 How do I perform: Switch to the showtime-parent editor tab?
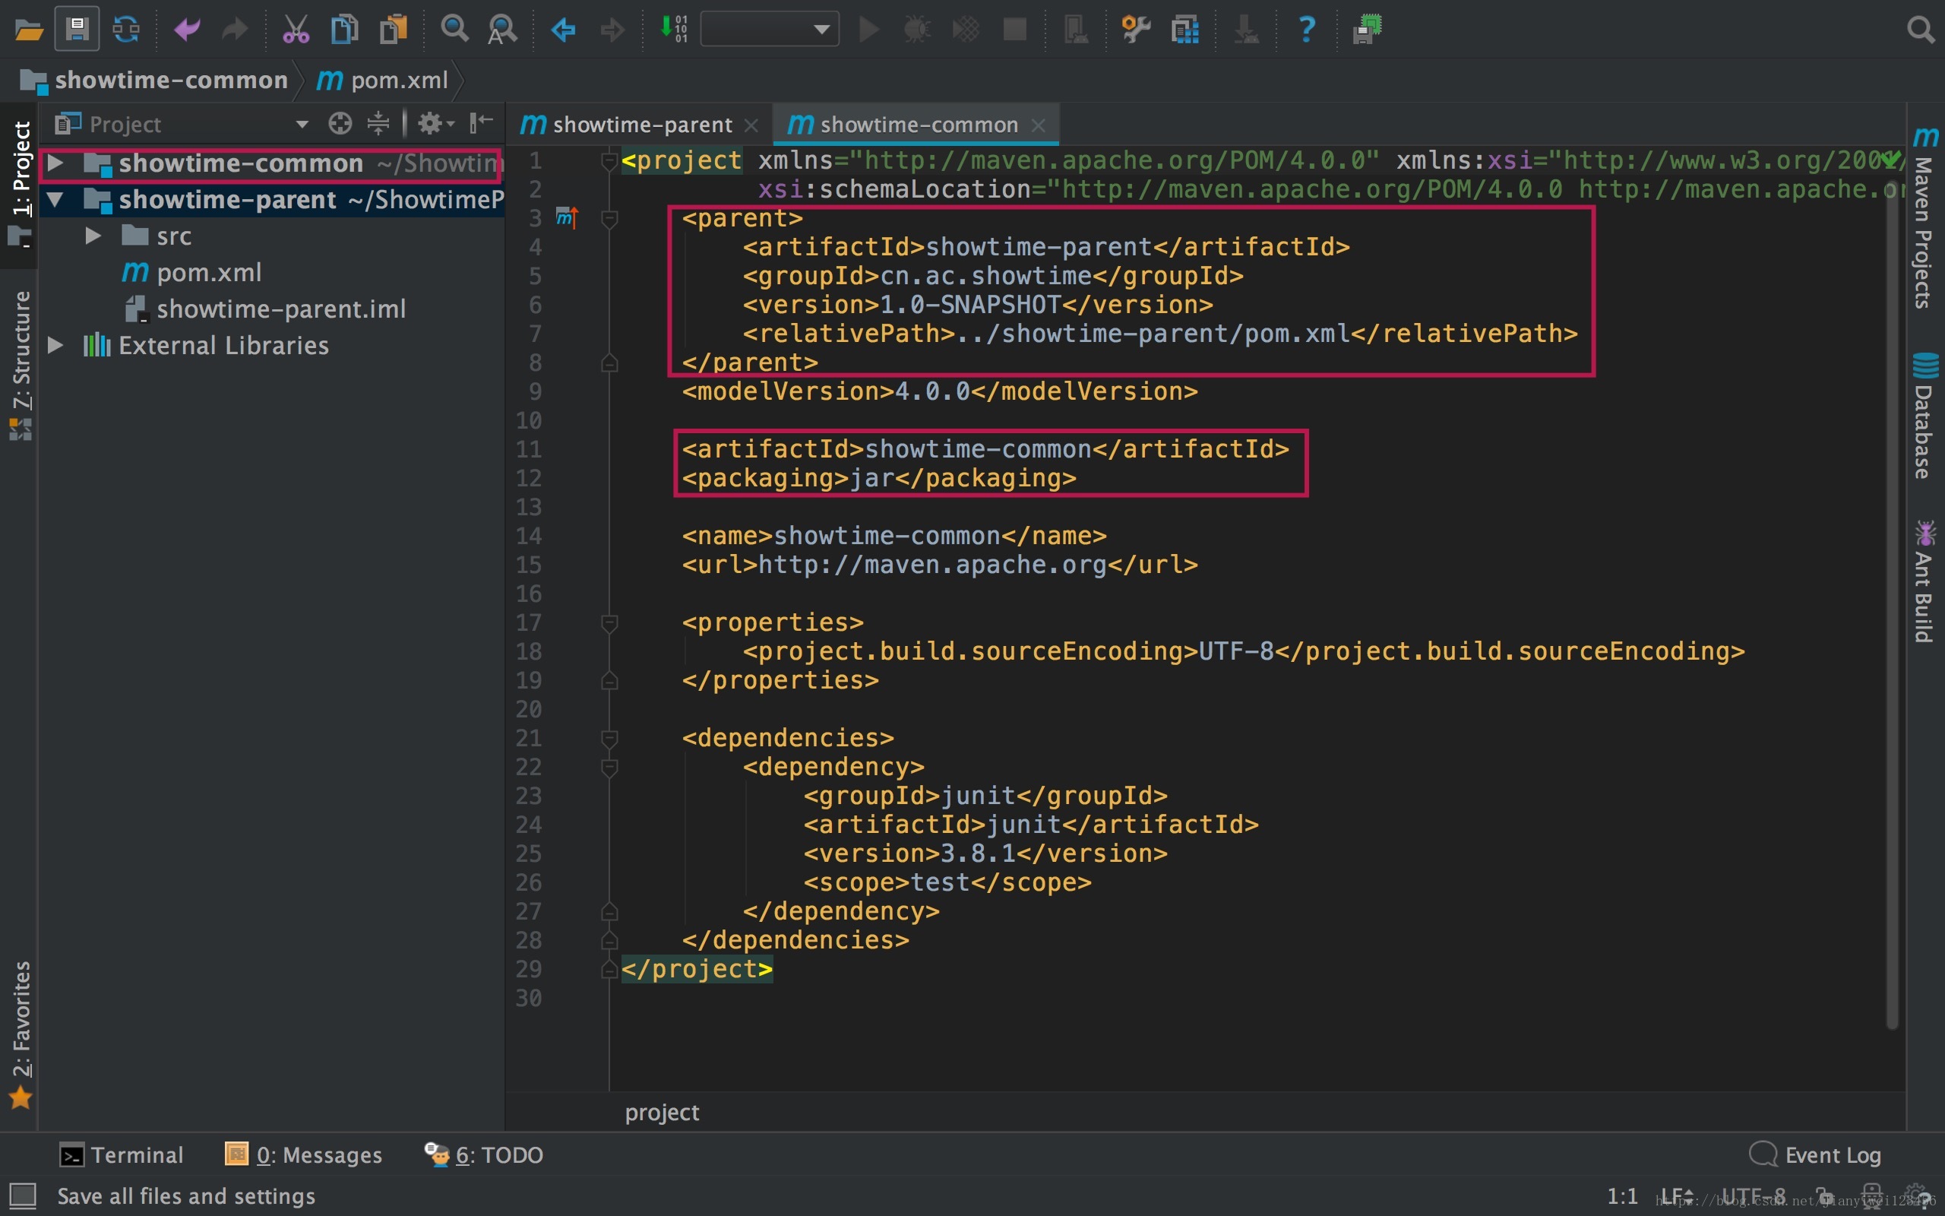click(642, 125)
